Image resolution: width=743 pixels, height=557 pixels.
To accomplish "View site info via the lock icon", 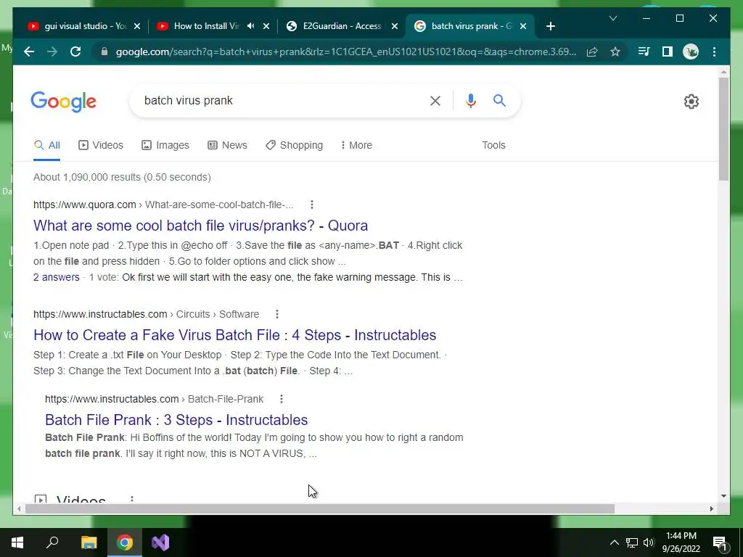I will 104,51.
